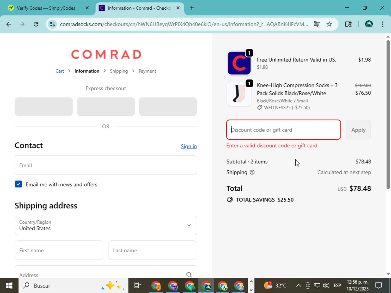Close the Information Comrad checkout tab

[x=178, y=8]
